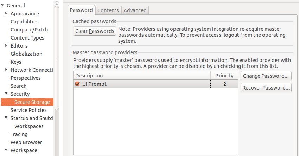Switch to the Contents tab

pos(108,10)
